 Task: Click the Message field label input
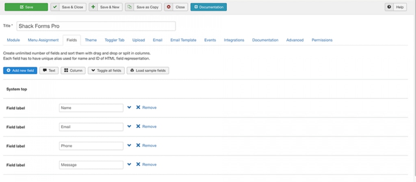coord(91,165)
